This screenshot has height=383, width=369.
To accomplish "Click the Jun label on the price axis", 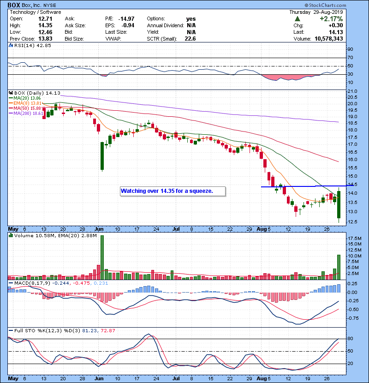I will 99,229.
